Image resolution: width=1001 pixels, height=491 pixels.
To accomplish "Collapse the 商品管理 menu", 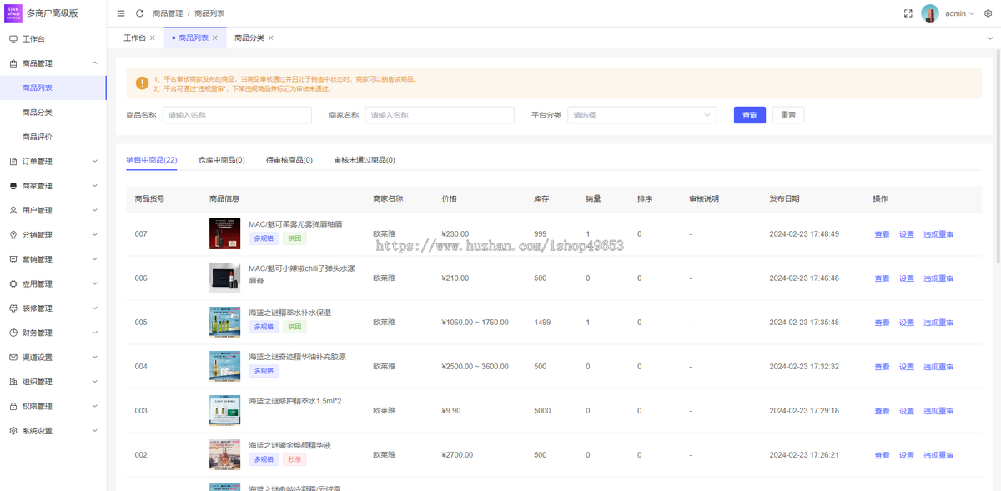I will tap(94, 63).
